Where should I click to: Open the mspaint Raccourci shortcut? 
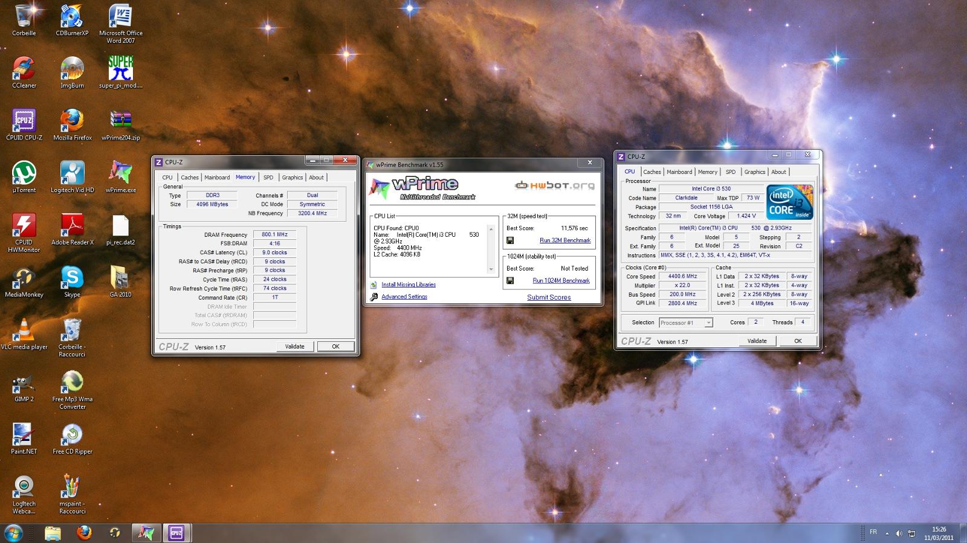(x=72, y=494)
